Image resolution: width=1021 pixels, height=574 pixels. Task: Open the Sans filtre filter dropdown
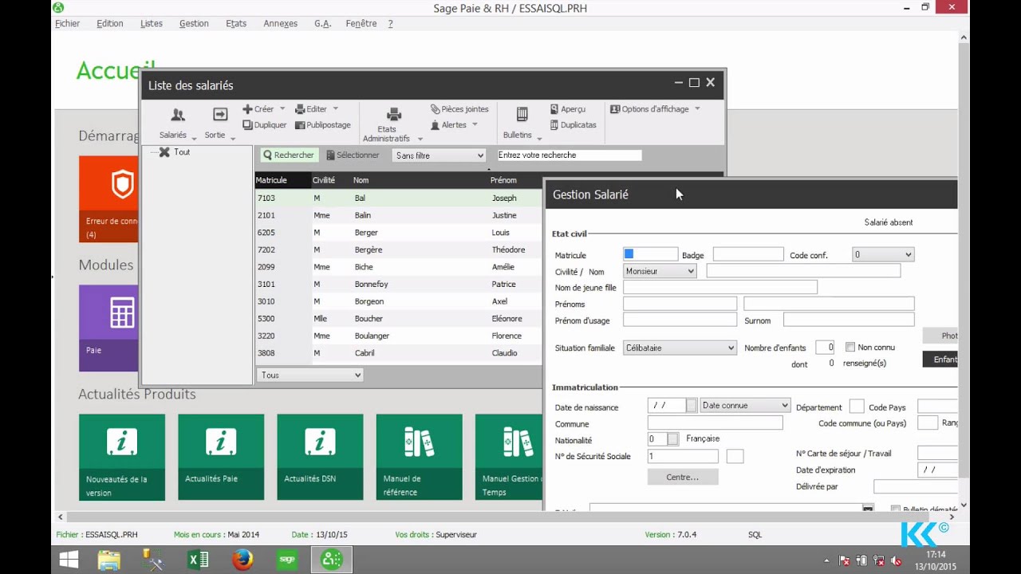tap(439, 155)
